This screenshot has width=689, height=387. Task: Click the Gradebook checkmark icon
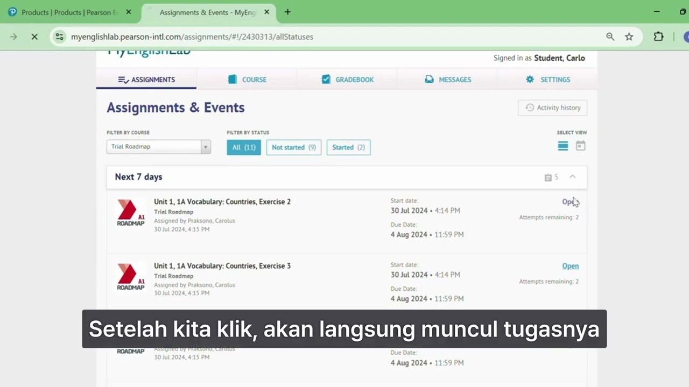click(326, 80)
